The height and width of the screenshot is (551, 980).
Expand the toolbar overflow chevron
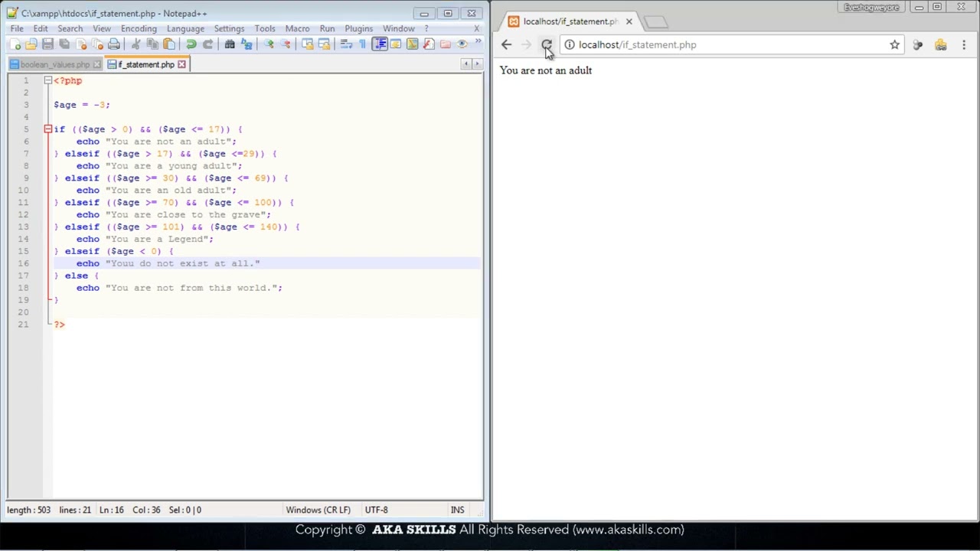click(478, 41)
